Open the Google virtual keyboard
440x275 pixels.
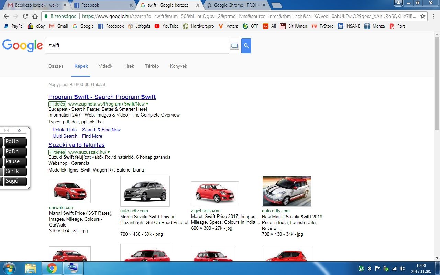[234, 46]
